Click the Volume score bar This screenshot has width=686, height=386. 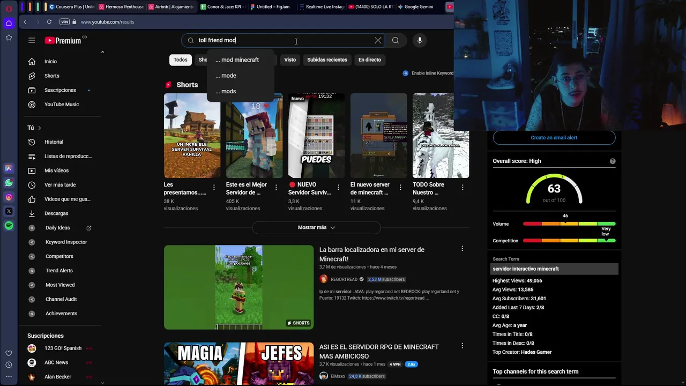(569, 224)
